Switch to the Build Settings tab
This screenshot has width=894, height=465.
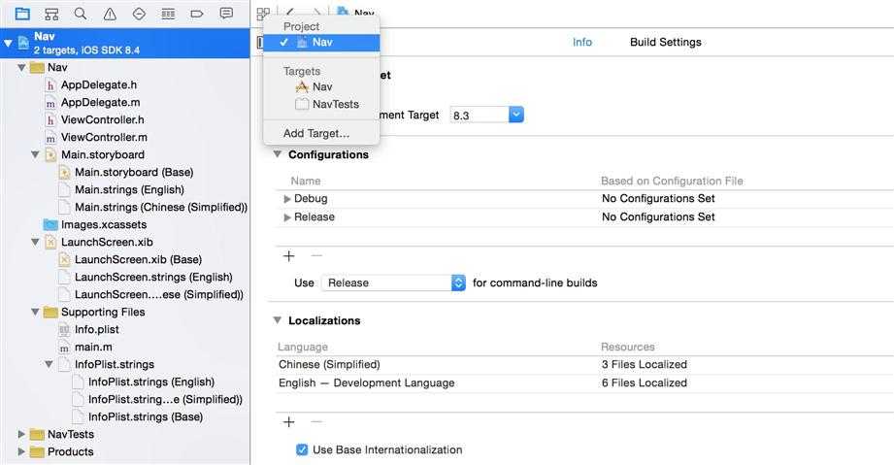(x=665, y=42)
